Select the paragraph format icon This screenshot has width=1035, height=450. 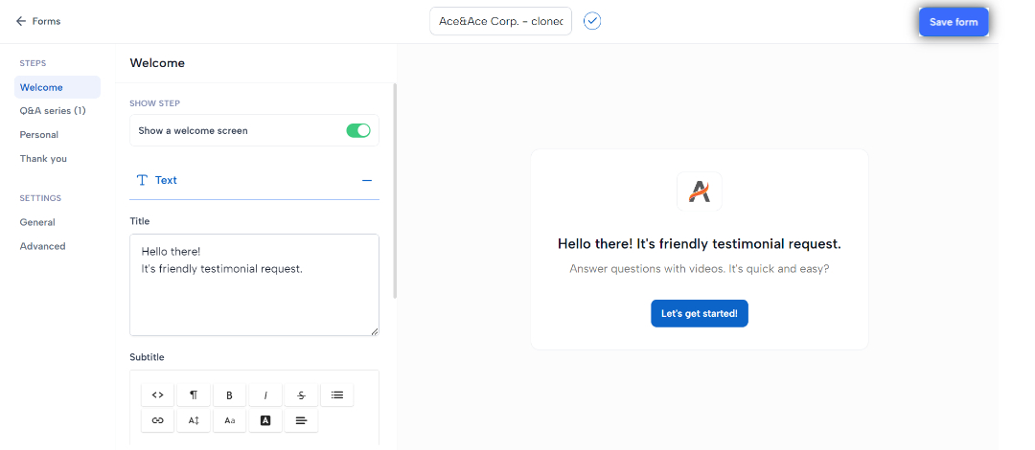tap(194, 395)
